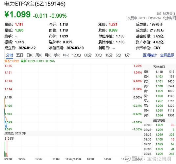
Task: Click the 振幅 value 1.44%
Action: pos(20,42)
